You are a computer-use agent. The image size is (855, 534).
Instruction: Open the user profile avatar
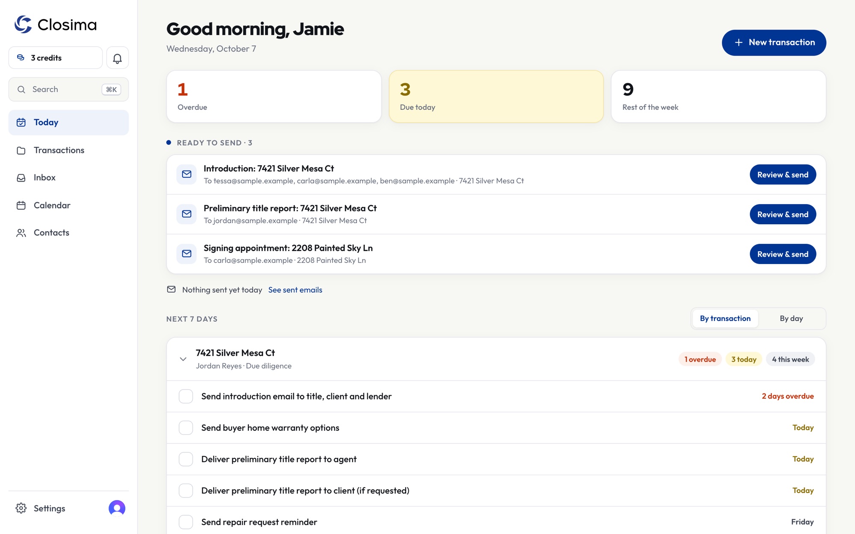tap(117, 508)
